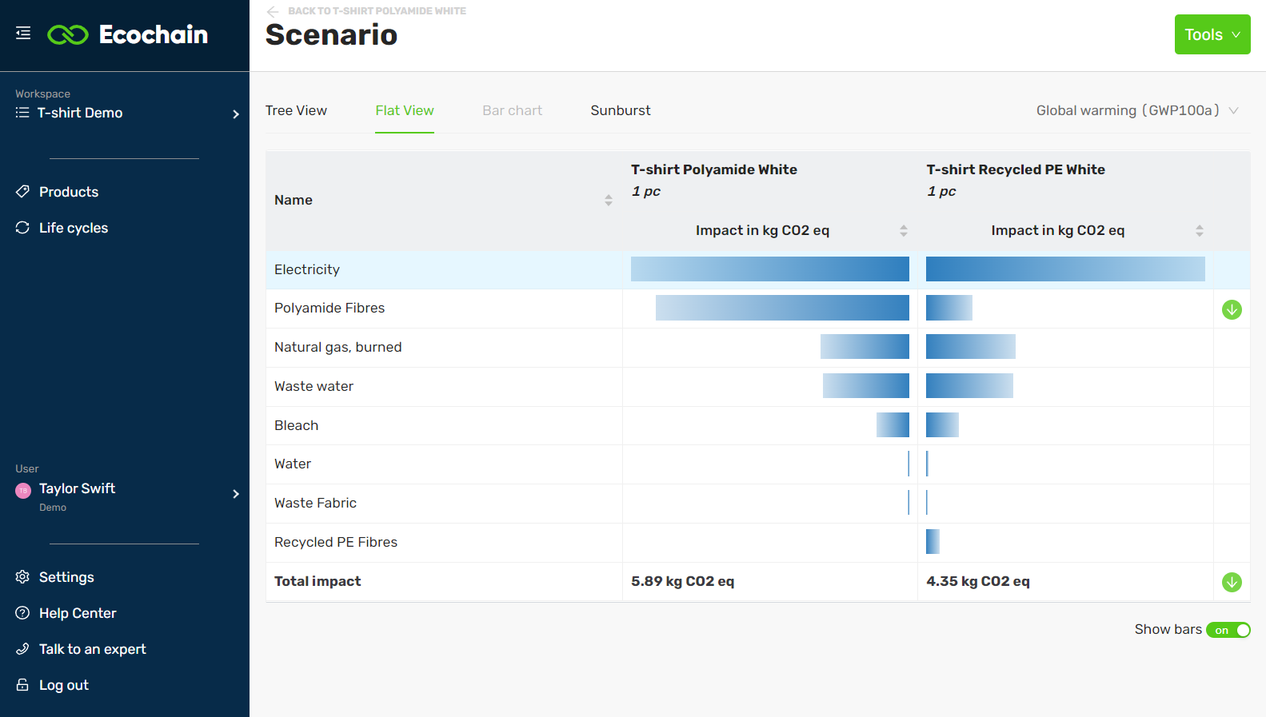This screenshot has width=1266, height=717.
Task: Switch to the Sunburst tab
Action: click(620, 110)
